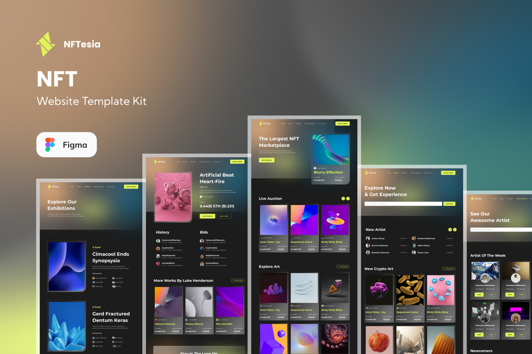Click next arrow in Live Auction section
The image size is (532, 354).
coord(348,199)
